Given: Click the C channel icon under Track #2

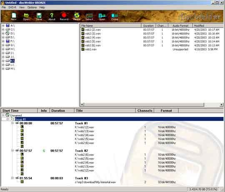Looking at the screenshot, I should tap(22, 162).
